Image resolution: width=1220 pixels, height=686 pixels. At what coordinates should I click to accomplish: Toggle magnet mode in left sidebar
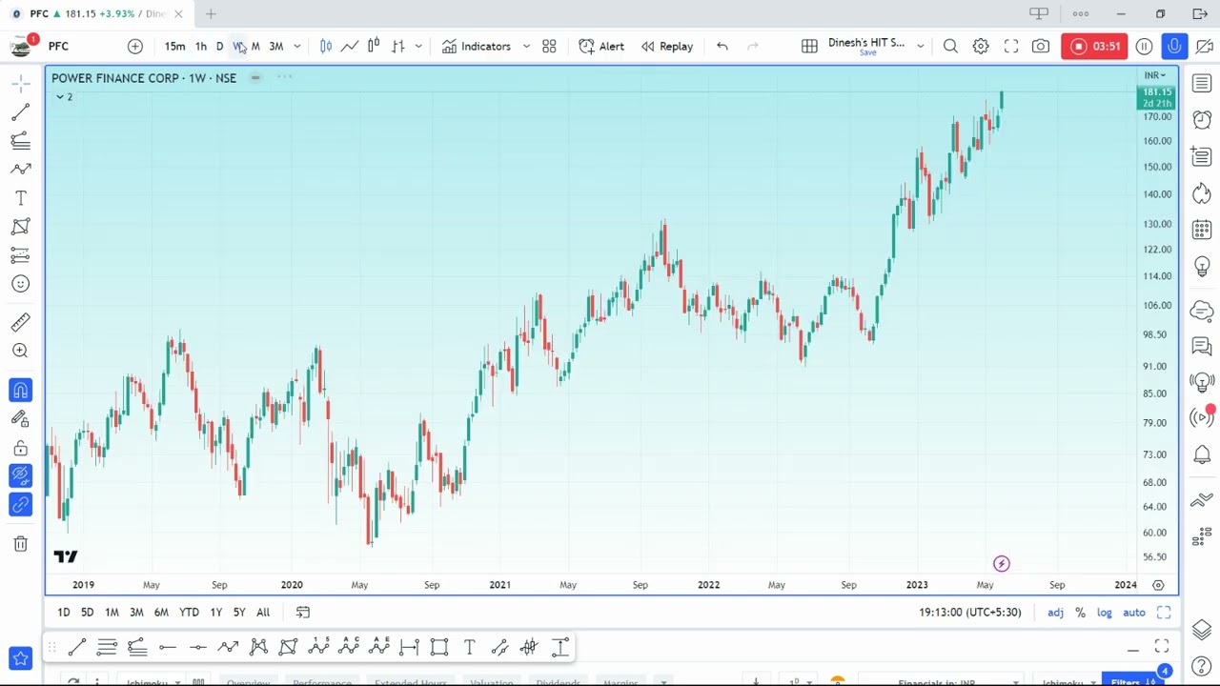pos(20,390)
